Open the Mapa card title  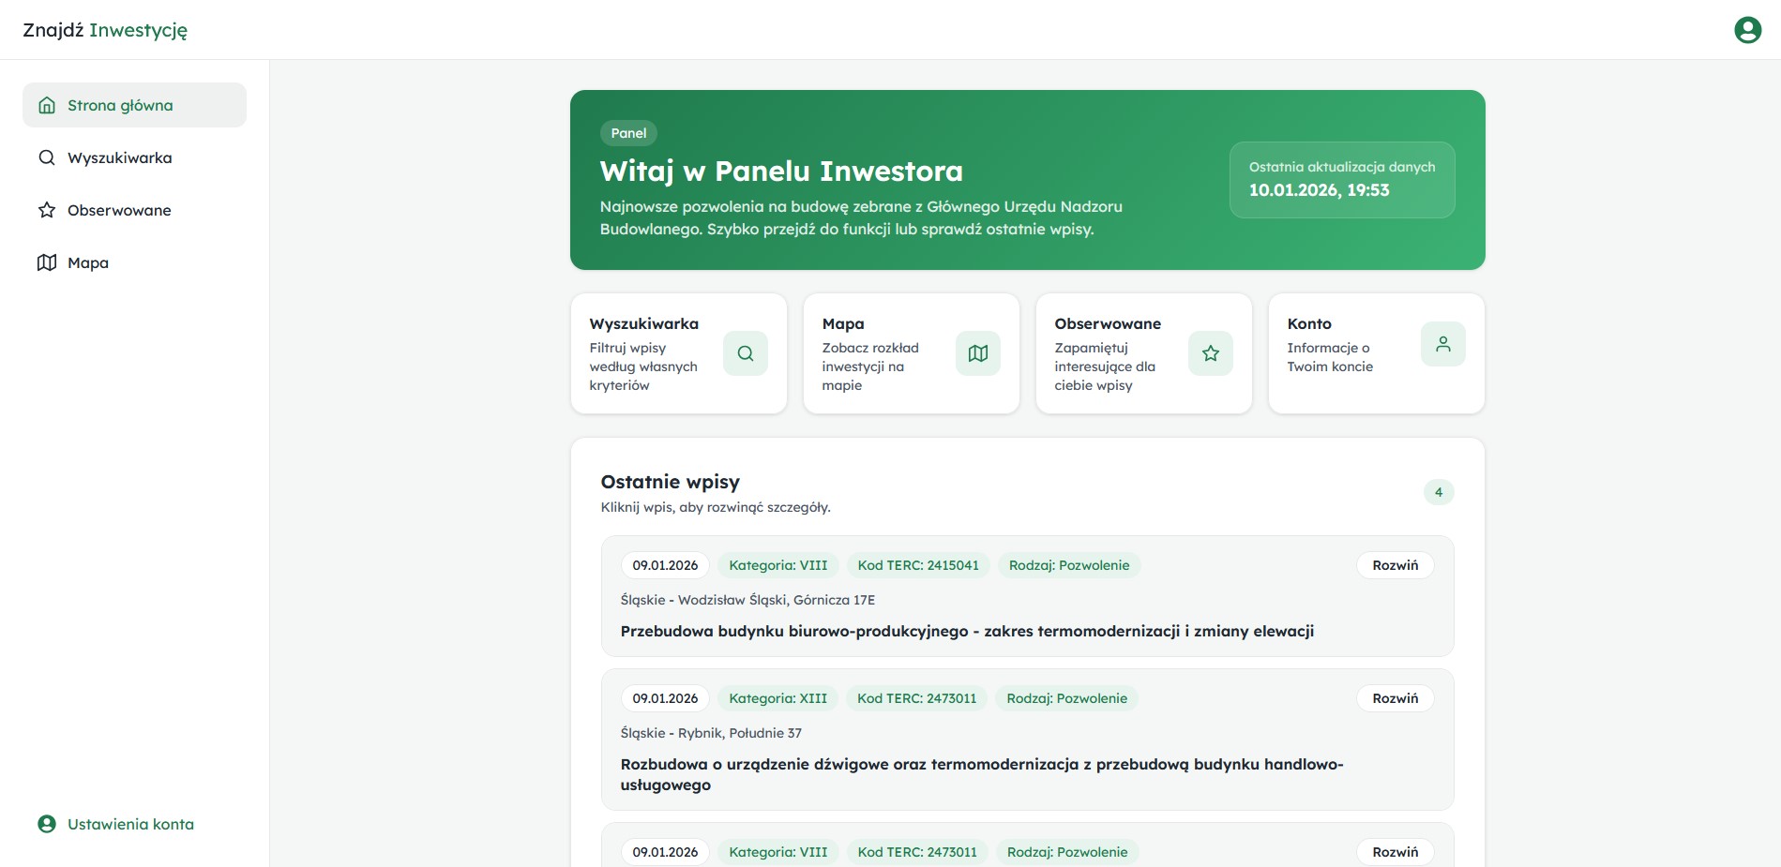pos(843,323)
